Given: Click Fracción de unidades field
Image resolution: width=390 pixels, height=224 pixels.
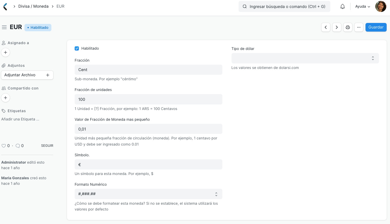Looking at the screenshot, I should [x=148, y=99].
